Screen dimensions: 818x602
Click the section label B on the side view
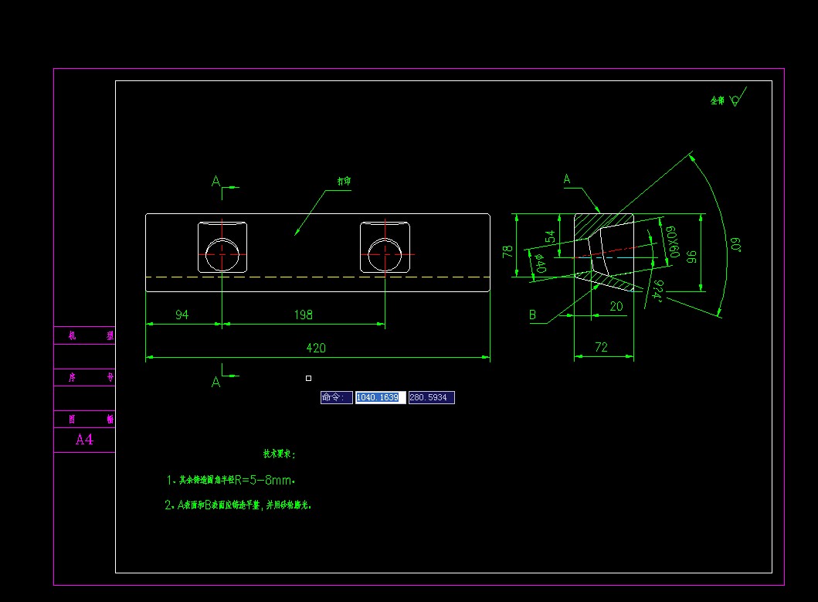coord(532,315)
